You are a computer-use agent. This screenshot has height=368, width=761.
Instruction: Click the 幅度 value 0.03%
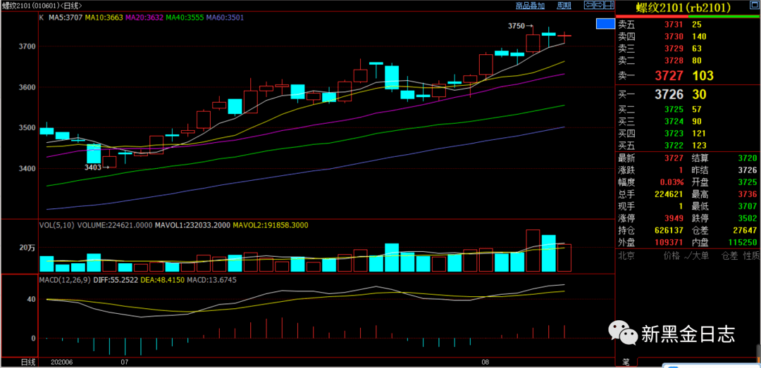672,182
